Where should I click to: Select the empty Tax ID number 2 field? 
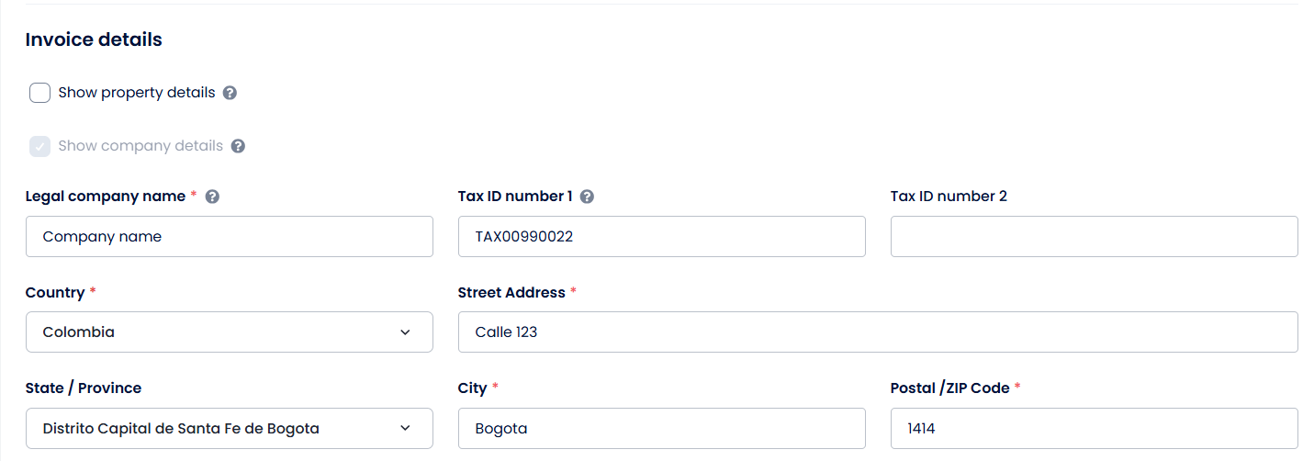tap(1095, 237)
